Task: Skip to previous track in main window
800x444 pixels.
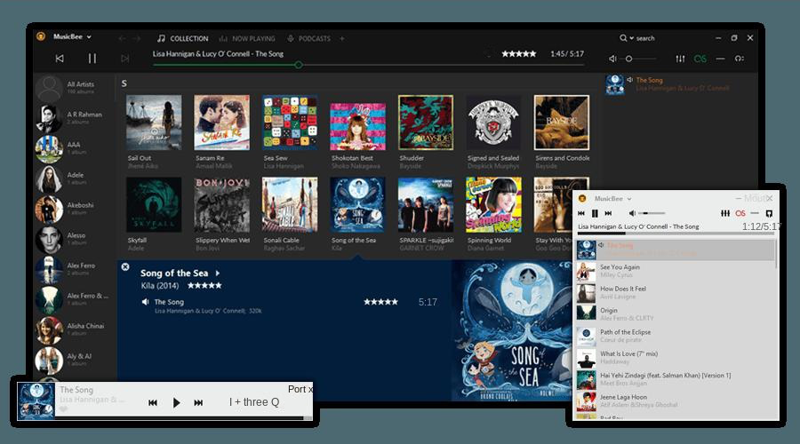Action: tap(60, 59)
